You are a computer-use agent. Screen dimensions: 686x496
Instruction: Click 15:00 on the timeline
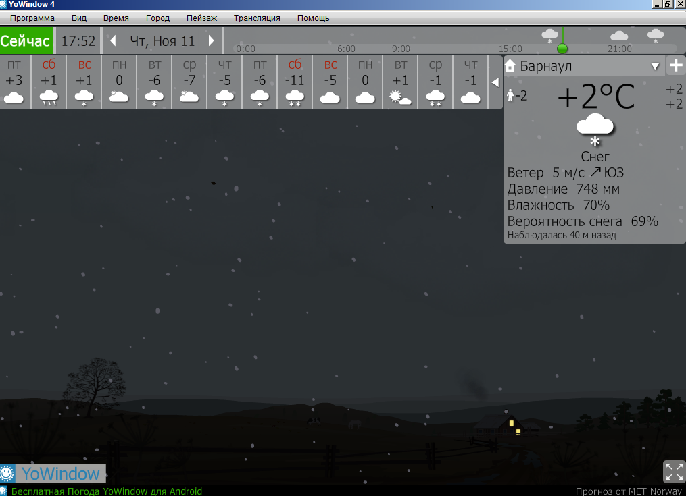pos(510,49)
